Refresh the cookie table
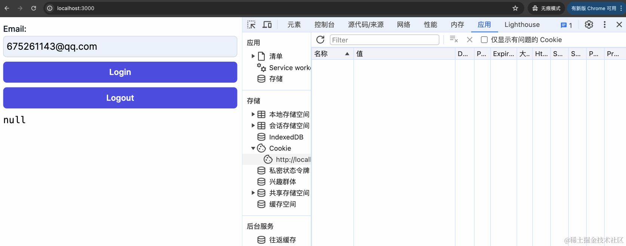The image size is (626, 246). pos(320,40)
